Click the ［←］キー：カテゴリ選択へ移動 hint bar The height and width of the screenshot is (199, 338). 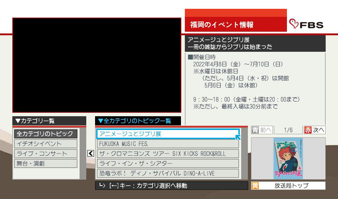click(171, 186)
